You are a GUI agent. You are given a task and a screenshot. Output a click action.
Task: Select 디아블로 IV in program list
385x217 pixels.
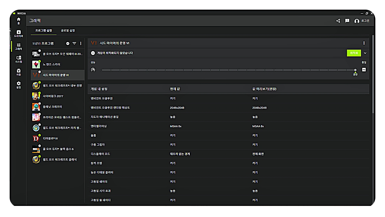tap(57, 138)
